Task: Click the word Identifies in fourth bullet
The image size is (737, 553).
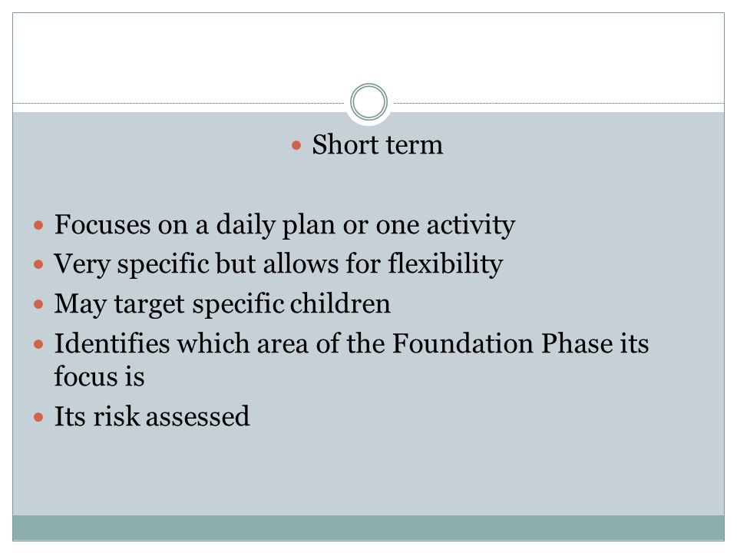Action: click(112, 343)
